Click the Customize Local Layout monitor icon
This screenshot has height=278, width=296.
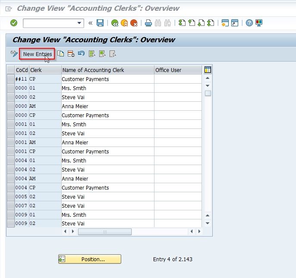click(x=259, y=23)
